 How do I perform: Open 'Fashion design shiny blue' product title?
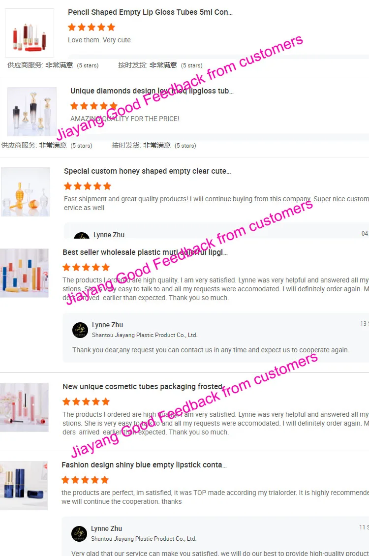coord(144,465)
